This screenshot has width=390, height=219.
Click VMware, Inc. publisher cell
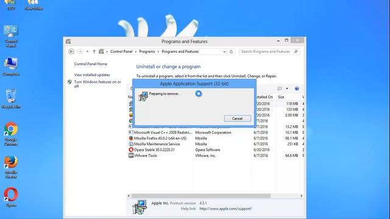tap(205, 156)
